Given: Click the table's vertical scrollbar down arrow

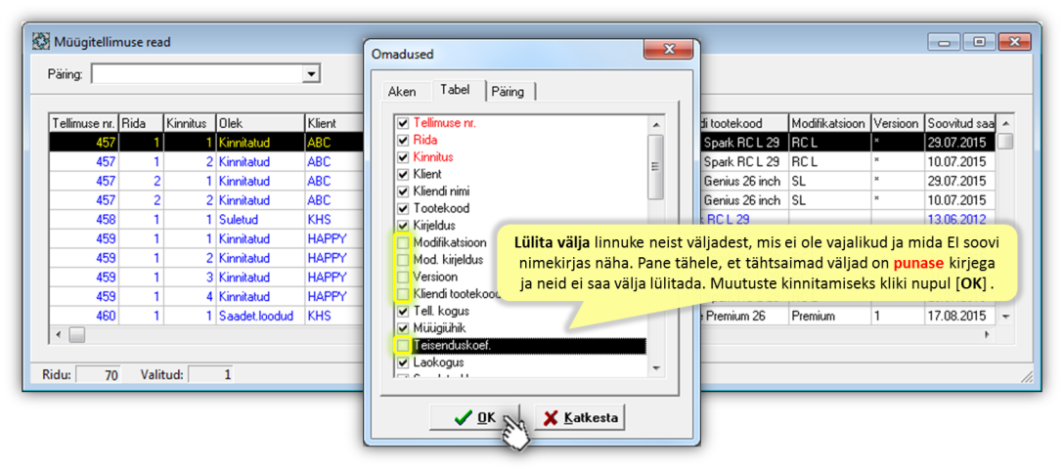Looking at the screenshot, I should pyautogui.click(x=1005, y=317).
